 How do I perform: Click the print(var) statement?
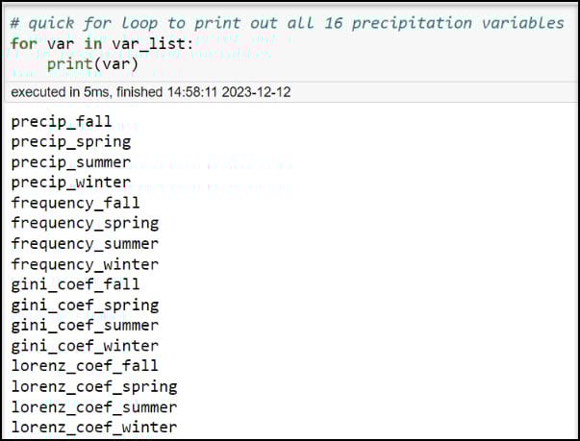point(93,64)
